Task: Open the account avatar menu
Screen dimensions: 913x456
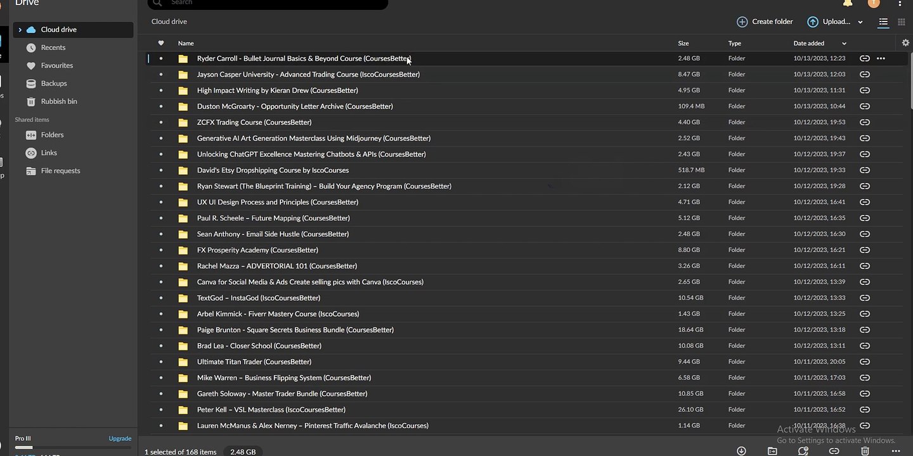Action: pyautogui.click(x=874, y=3)
